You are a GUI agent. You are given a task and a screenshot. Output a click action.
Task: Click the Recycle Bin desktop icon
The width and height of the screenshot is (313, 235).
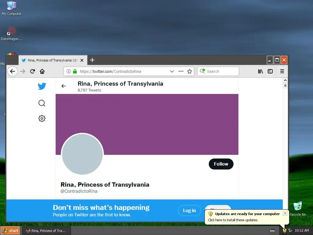tap(298, 209)
